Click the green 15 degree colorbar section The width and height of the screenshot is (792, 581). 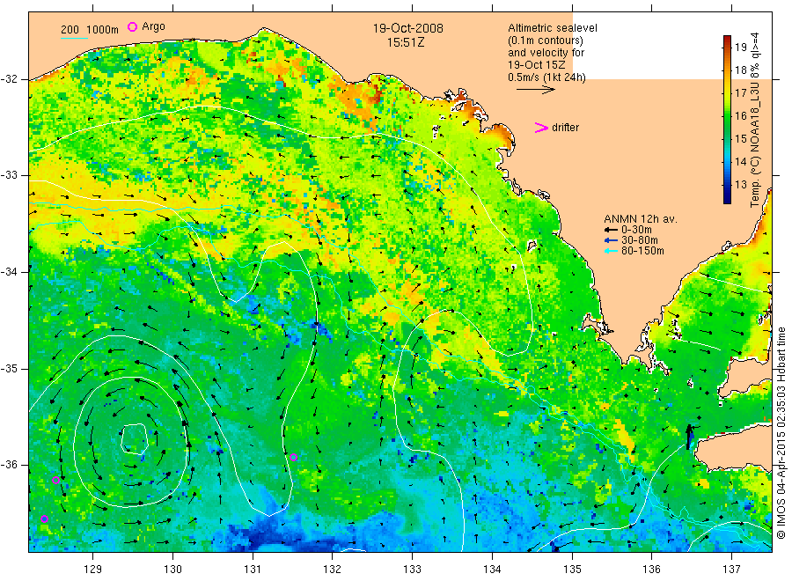click(727, 138)
